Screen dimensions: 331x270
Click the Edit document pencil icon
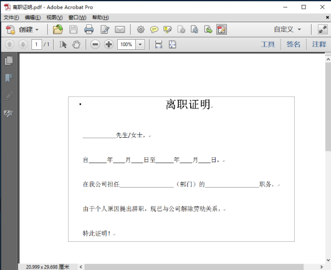coord(105,30)
